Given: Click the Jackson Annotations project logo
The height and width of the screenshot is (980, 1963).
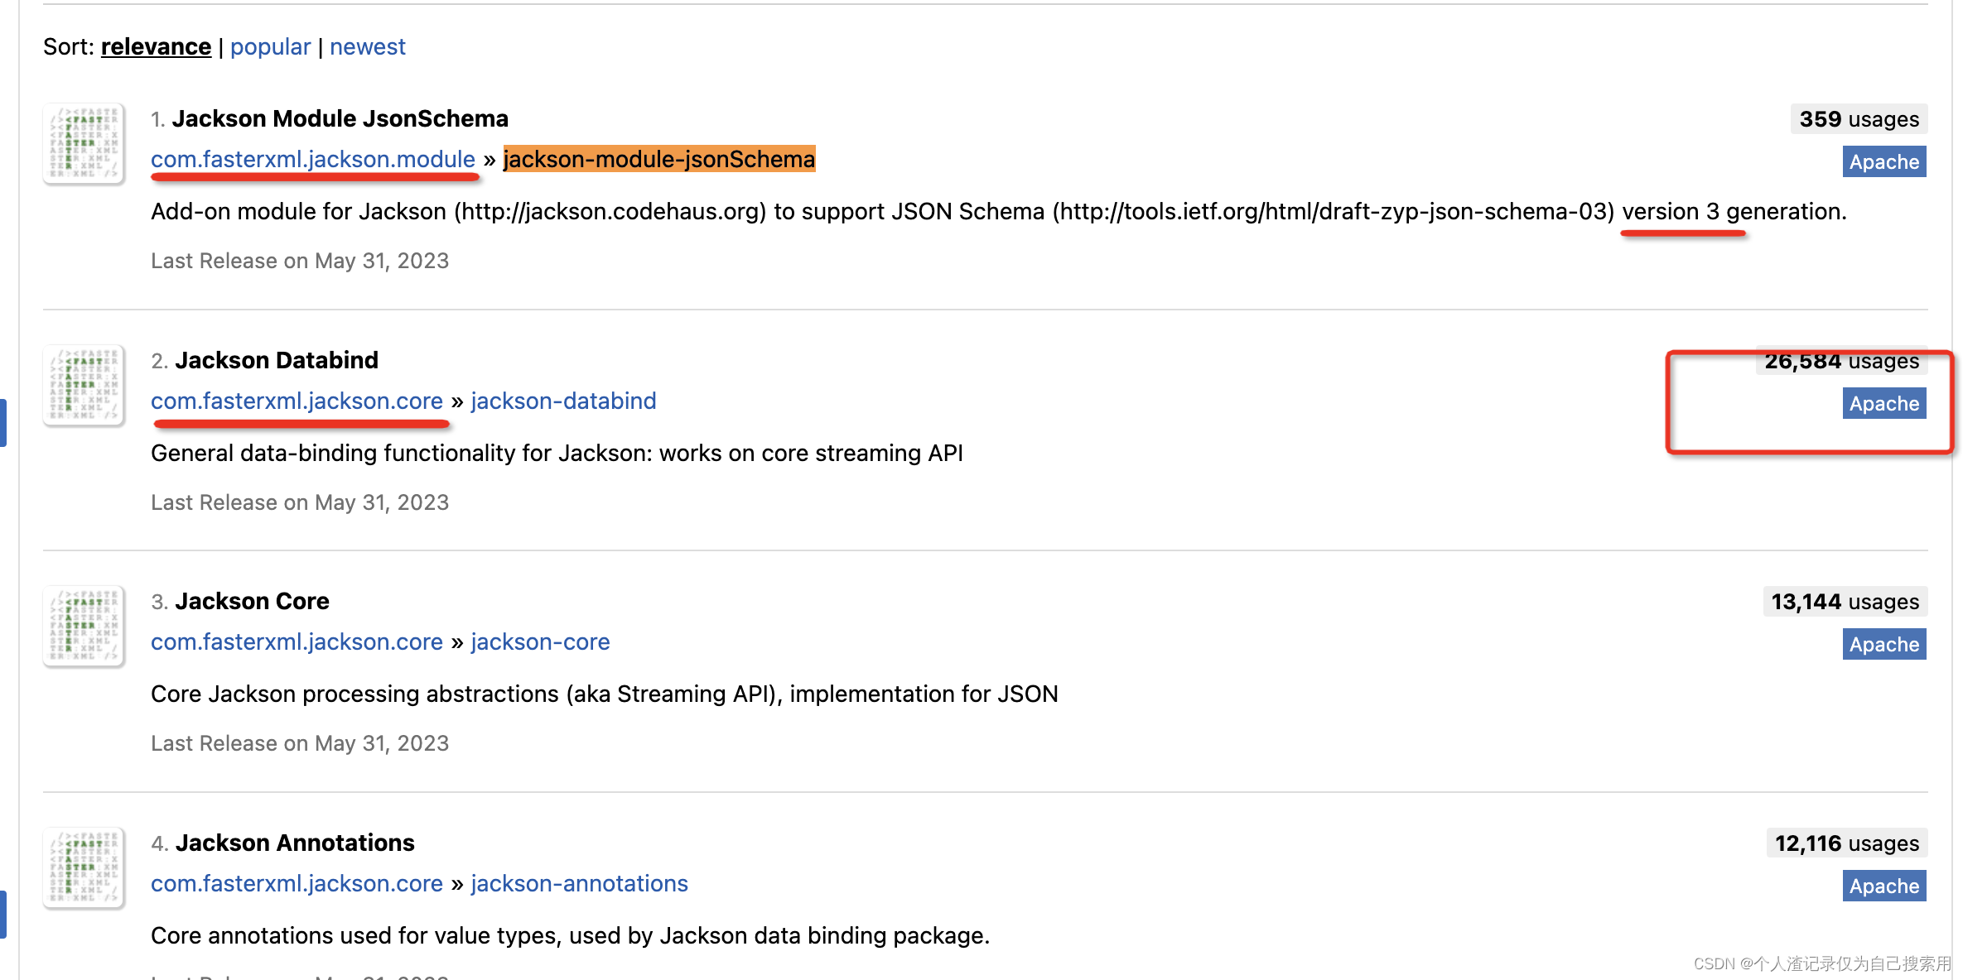Looking at the screenshot, I should point(83,867).
